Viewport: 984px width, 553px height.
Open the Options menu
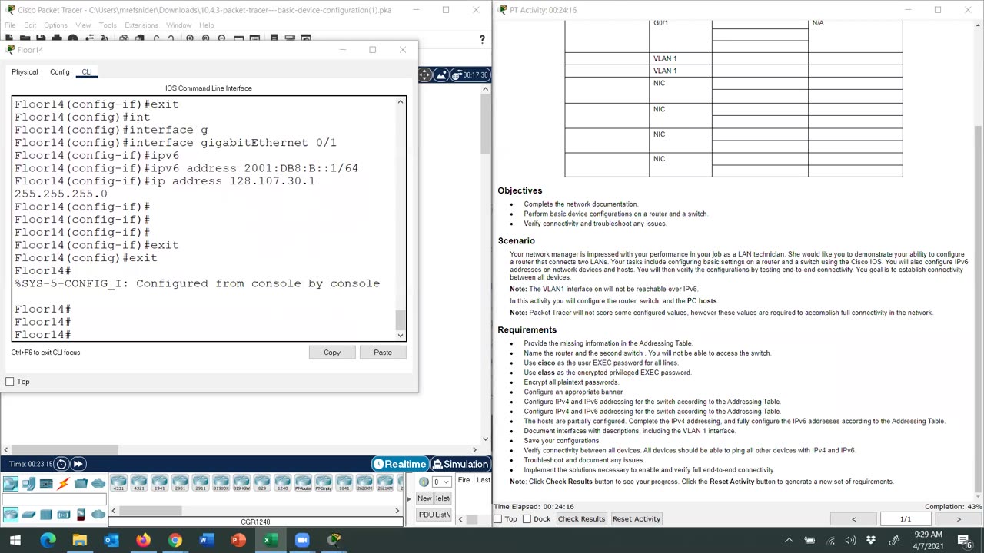click(x=55, y=25)
